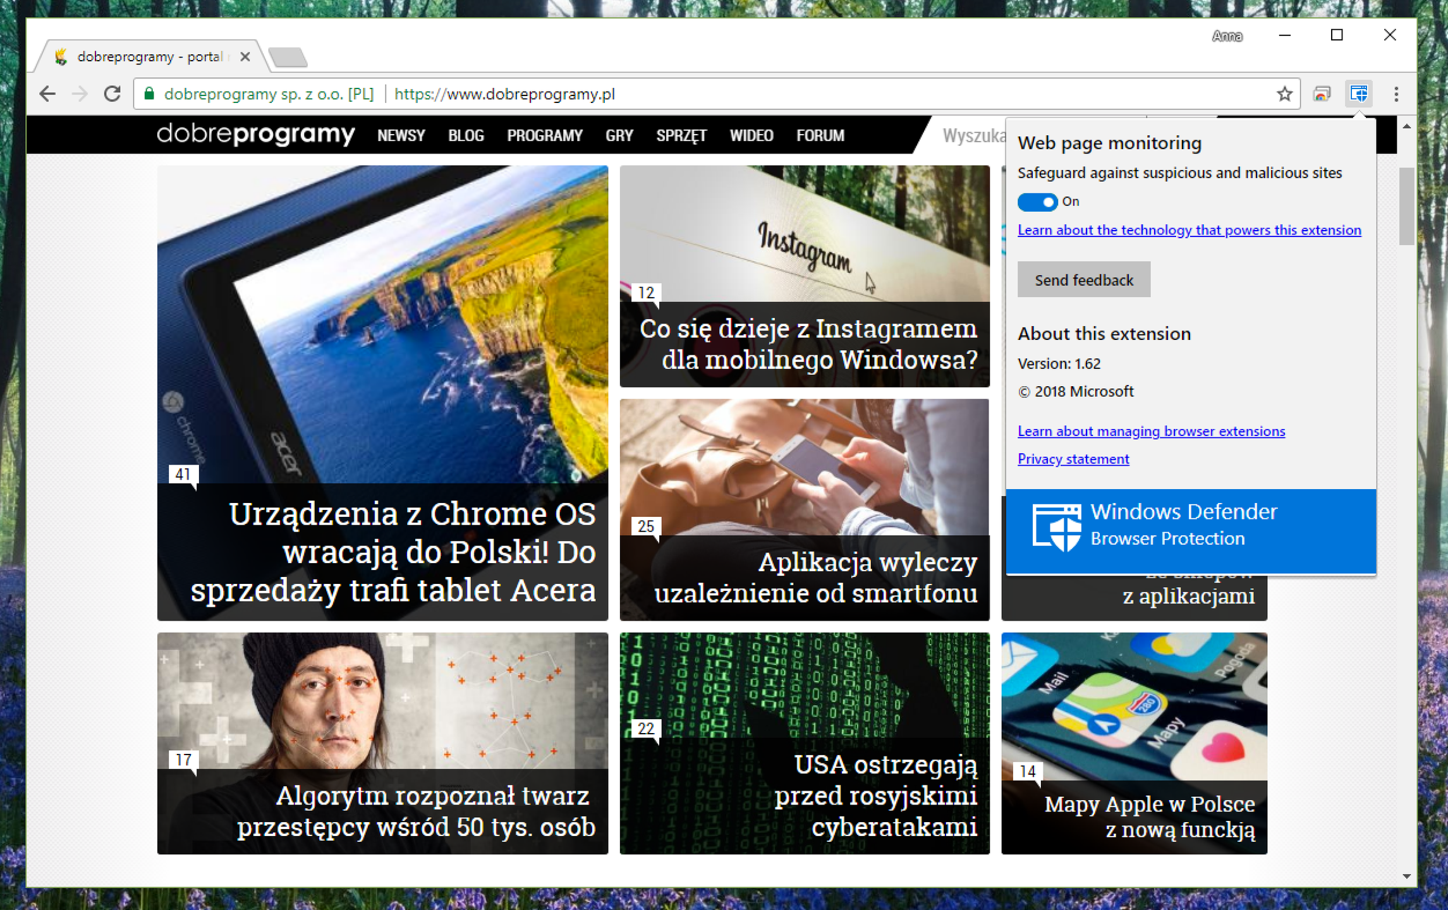Viewport: 1448px width, 910px height.
Task: Click Windows Defender Browser Protection toolbar icon
Action: (x=1358, y=94)
